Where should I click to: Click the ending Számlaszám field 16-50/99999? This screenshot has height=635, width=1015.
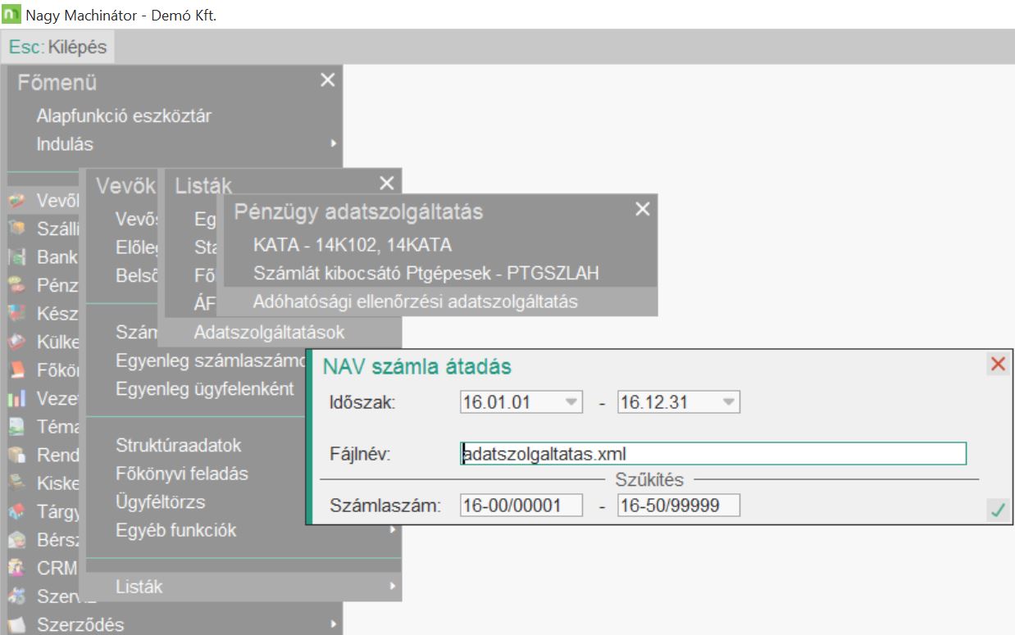679,506
